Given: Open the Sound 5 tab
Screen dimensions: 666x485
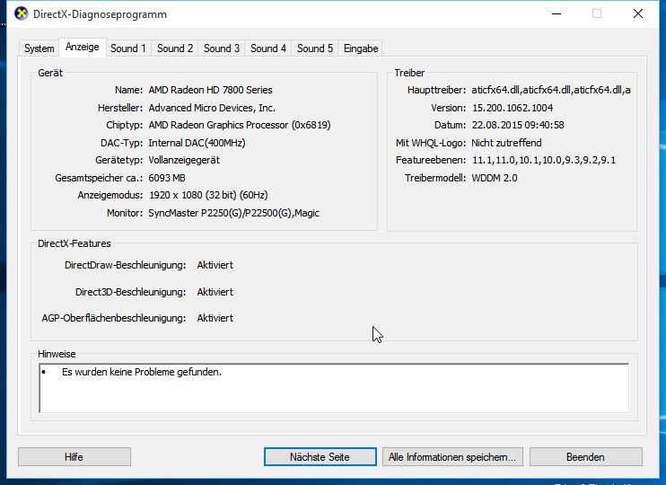Looking at the screenshot, I should (x=315, y=48).
